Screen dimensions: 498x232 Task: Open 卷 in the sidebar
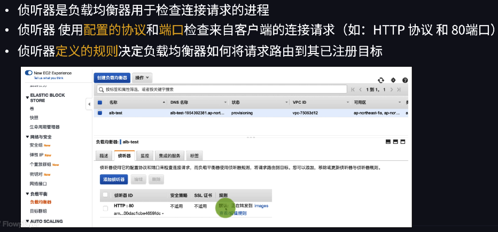tap(32, 109)
